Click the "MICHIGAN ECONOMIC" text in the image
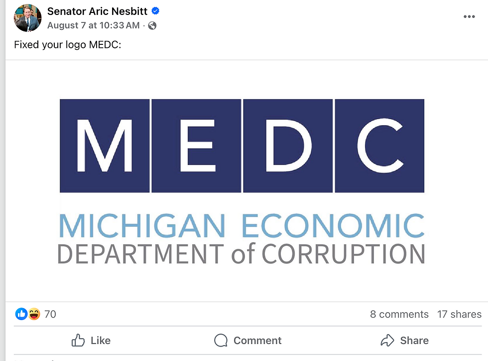 [x=242, y=226]
